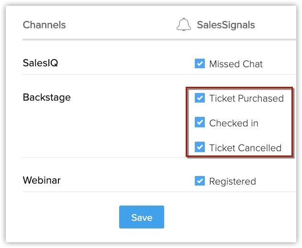302x248 pixels.
Task: Select the SalesIQ channel label
Action: (x=40, y=62)
